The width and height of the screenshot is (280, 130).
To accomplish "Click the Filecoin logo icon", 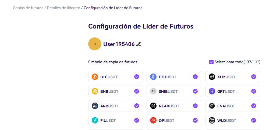I will coord(95,120).
